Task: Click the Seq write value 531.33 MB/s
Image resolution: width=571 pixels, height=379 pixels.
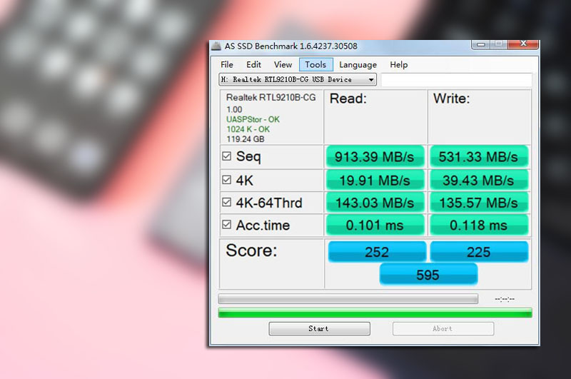Action: point(479,157)
